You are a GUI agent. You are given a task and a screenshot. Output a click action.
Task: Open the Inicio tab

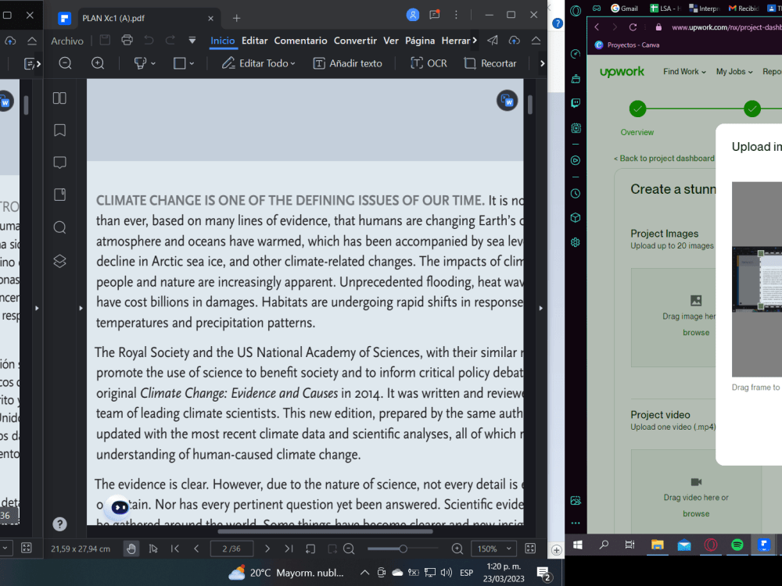[222, 41]
